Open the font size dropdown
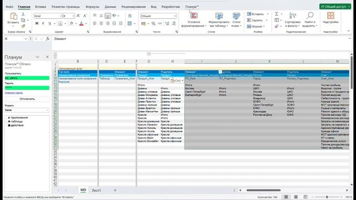 coord(73,16)
